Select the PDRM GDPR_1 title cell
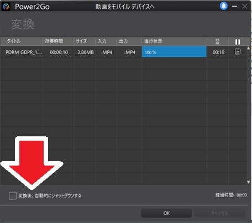 (x=24, y=52)
